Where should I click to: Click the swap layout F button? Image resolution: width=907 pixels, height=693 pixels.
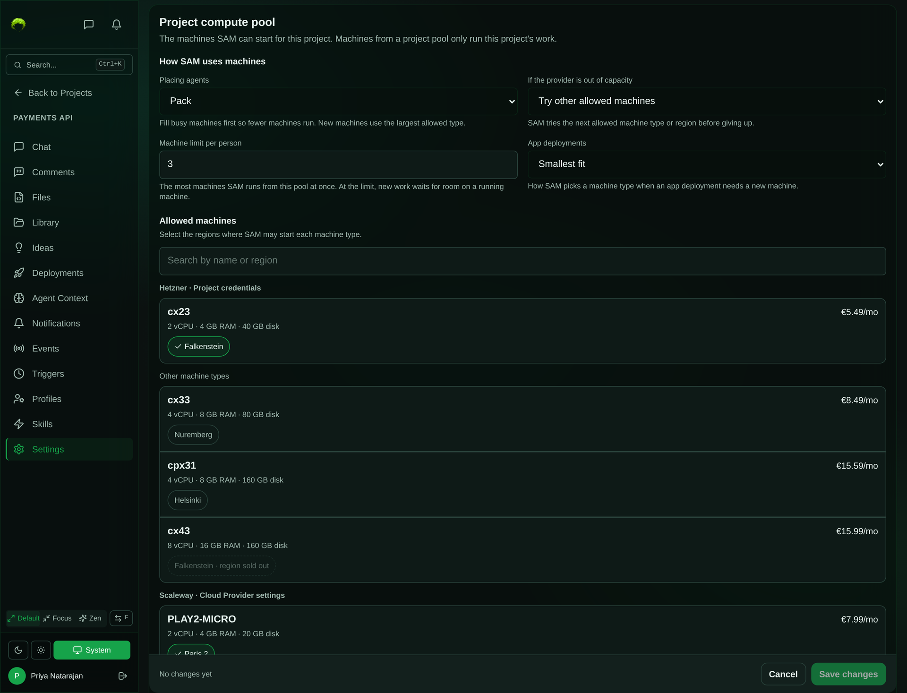tap(121, 618)
